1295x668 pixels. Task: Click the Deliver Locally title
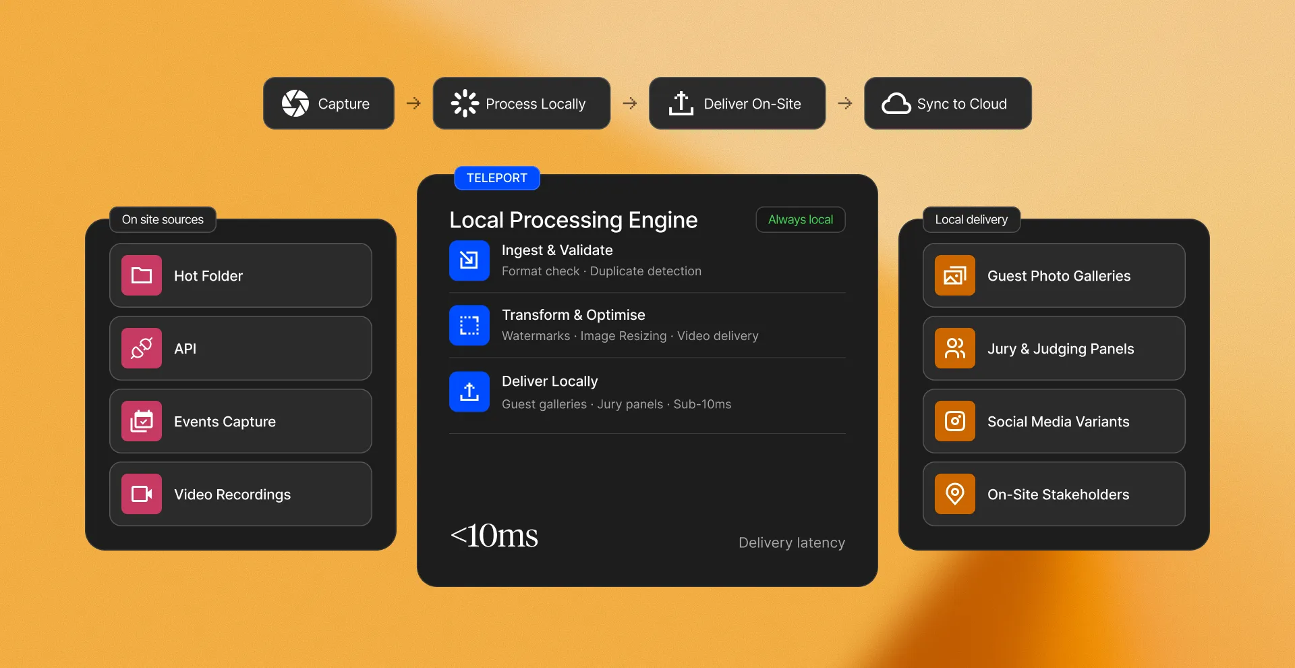point(550,381)
